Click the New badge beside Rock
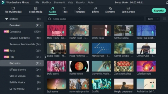This screenshot has width=168, height=94. click(x=6, y=50)
